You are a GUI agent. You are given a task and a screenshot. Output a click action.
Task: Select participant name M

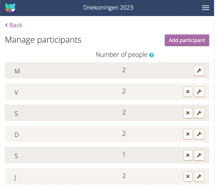(x=17, y=71)
